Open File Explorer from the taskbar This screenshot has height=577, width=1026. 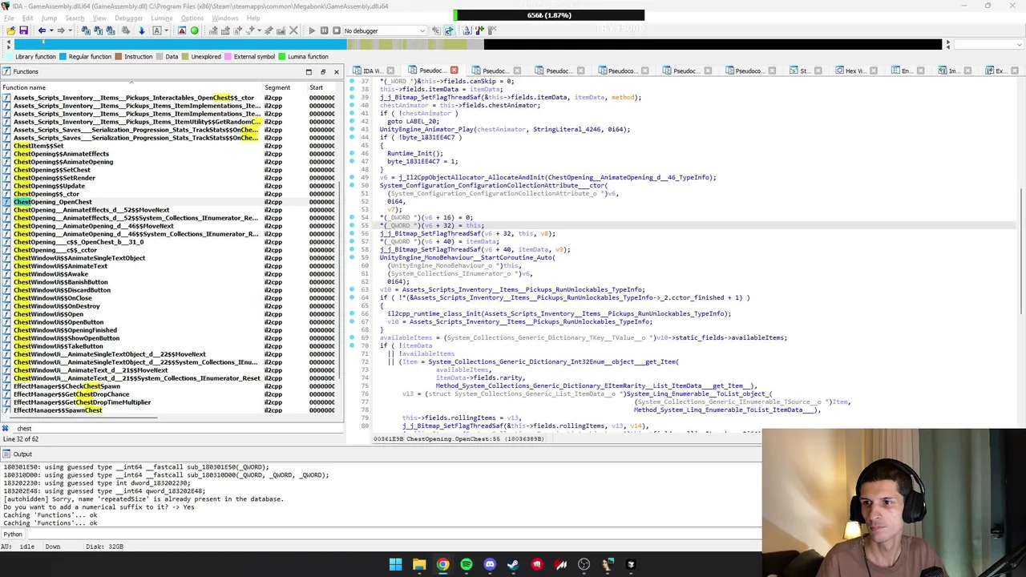pyautogui.click(x=419, y=564)
